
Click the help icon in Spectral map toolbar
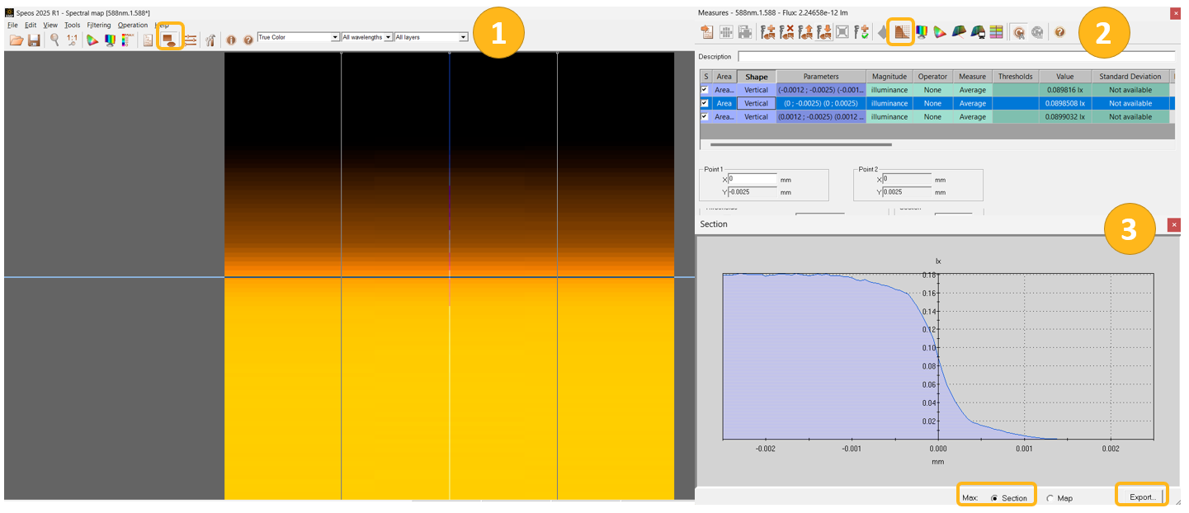click(248, 40)
